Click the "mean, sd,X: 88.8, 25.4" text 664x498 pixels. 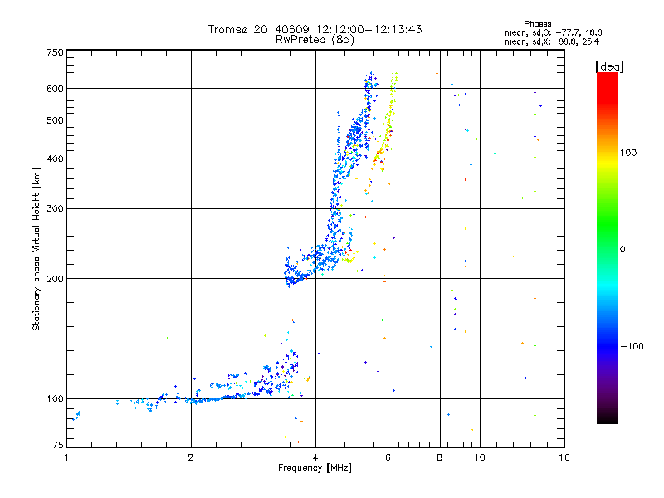[x=552, y=41]
